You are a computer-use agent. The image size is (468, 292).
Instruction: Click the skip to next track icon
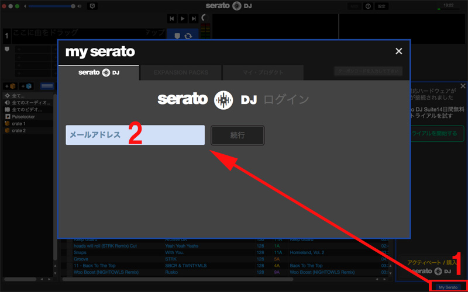pyautogui.click(x=192, y=19)
